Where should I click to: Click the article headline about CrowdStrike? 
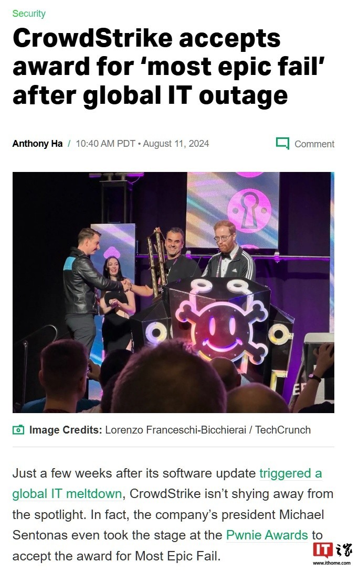pyautogui.click(x=169, y=67)
